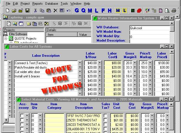This screenshot has height=133, width=181.
Task: Click the blue F toolbar button
Action: (x=103, y=11)
